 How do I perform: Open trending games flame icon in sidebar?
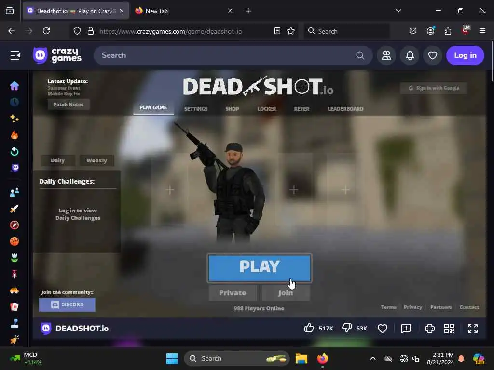[x=14, y=135]
